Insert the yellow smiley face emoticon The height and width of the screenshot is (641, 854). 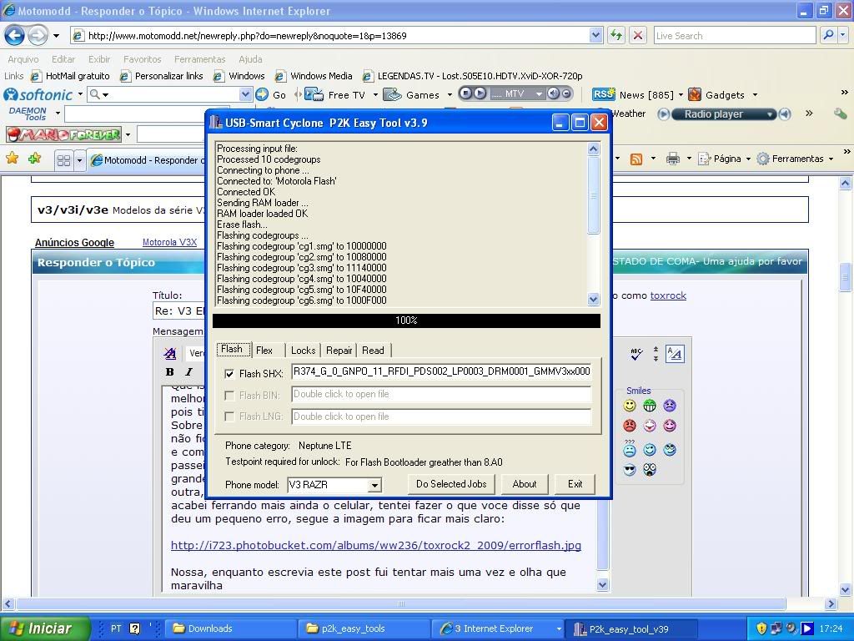tap(630, 406)
